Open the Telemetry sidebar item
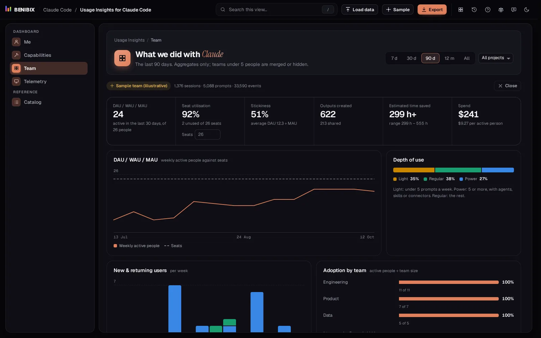Screen dimensions: 541x338 (x=49, y=81)
